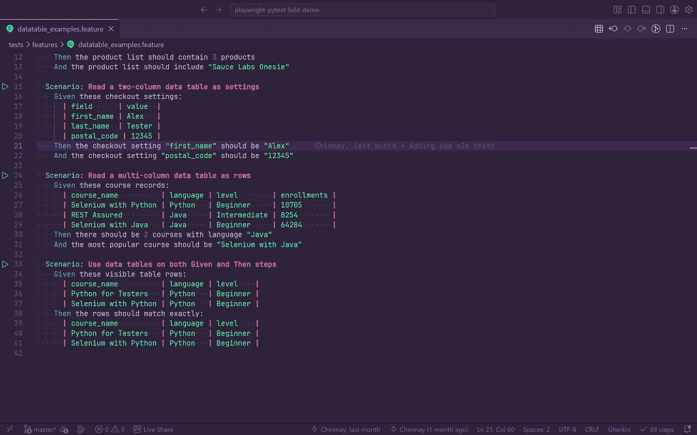Open Accounts profile icon
Image resolution: width=697 pixels, height=435 pixels.
(675, 10)
